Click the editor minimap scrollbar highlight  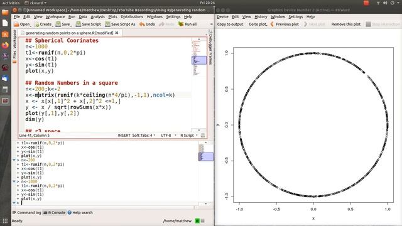click(x=199, y=60)
